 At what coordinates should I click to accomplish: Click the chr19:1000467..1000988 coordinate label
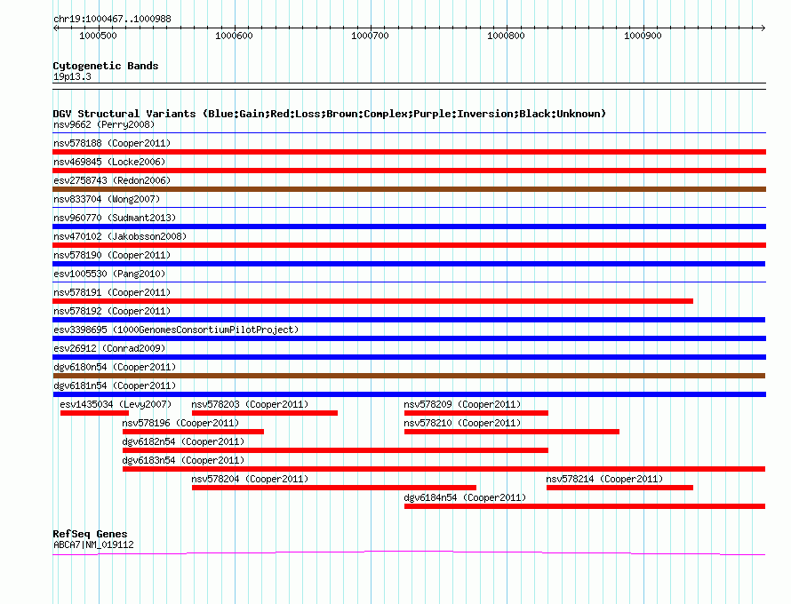coord(112,19)
